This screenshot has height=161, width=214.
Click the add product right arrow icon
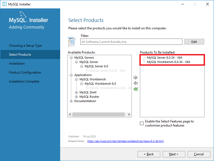point(135,77)
